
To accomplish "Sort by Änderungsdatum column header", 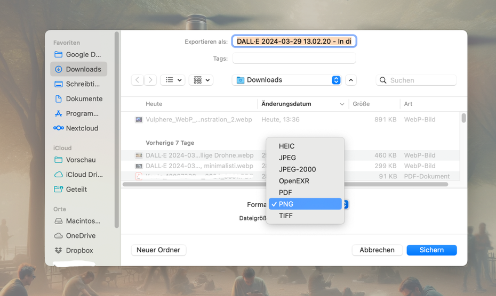I will coord(286,104).
